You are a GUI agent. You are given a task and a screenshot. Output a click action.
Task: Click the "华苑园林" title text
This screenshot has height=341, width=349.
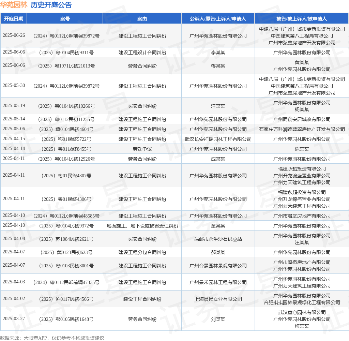click(x=14, y=5)
